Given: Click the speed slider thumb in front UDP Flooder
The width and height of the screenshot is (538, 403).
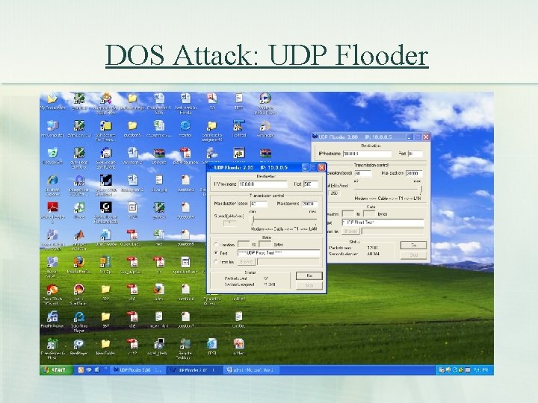Looking at the screenshot, I should click(253, 219).
